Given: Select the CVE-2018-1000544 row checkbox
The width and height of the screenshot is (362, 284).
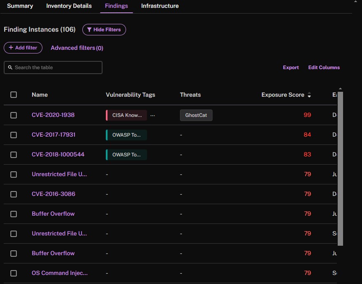Looking at the screenshot, I should tap(14, 155).
